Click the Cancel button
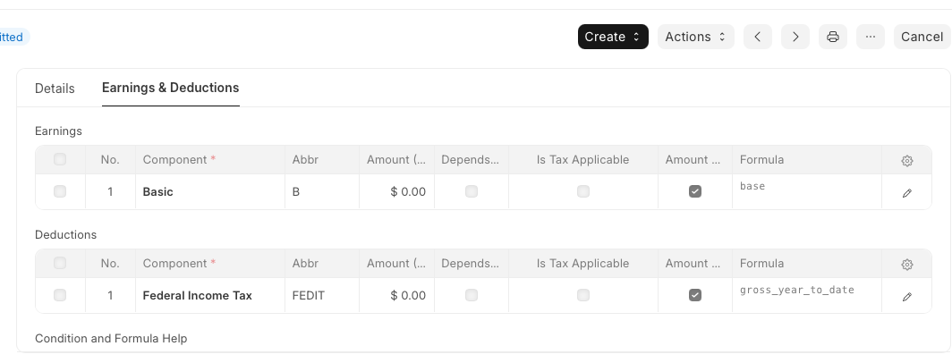 coord(922,37)
